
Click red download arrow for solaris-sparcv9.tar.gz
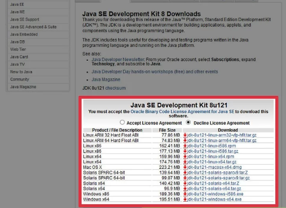tap(185, 178)
